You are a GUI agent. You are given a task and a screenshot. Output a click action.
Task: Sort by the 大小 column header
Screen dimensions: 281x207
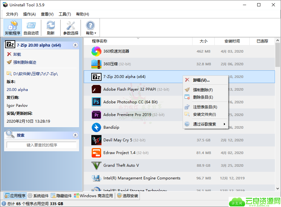coord(203,41)
